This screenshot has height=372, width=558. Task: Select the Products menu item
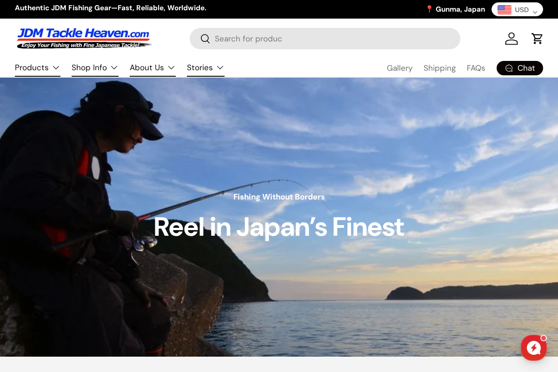click(x=32, y=68)
